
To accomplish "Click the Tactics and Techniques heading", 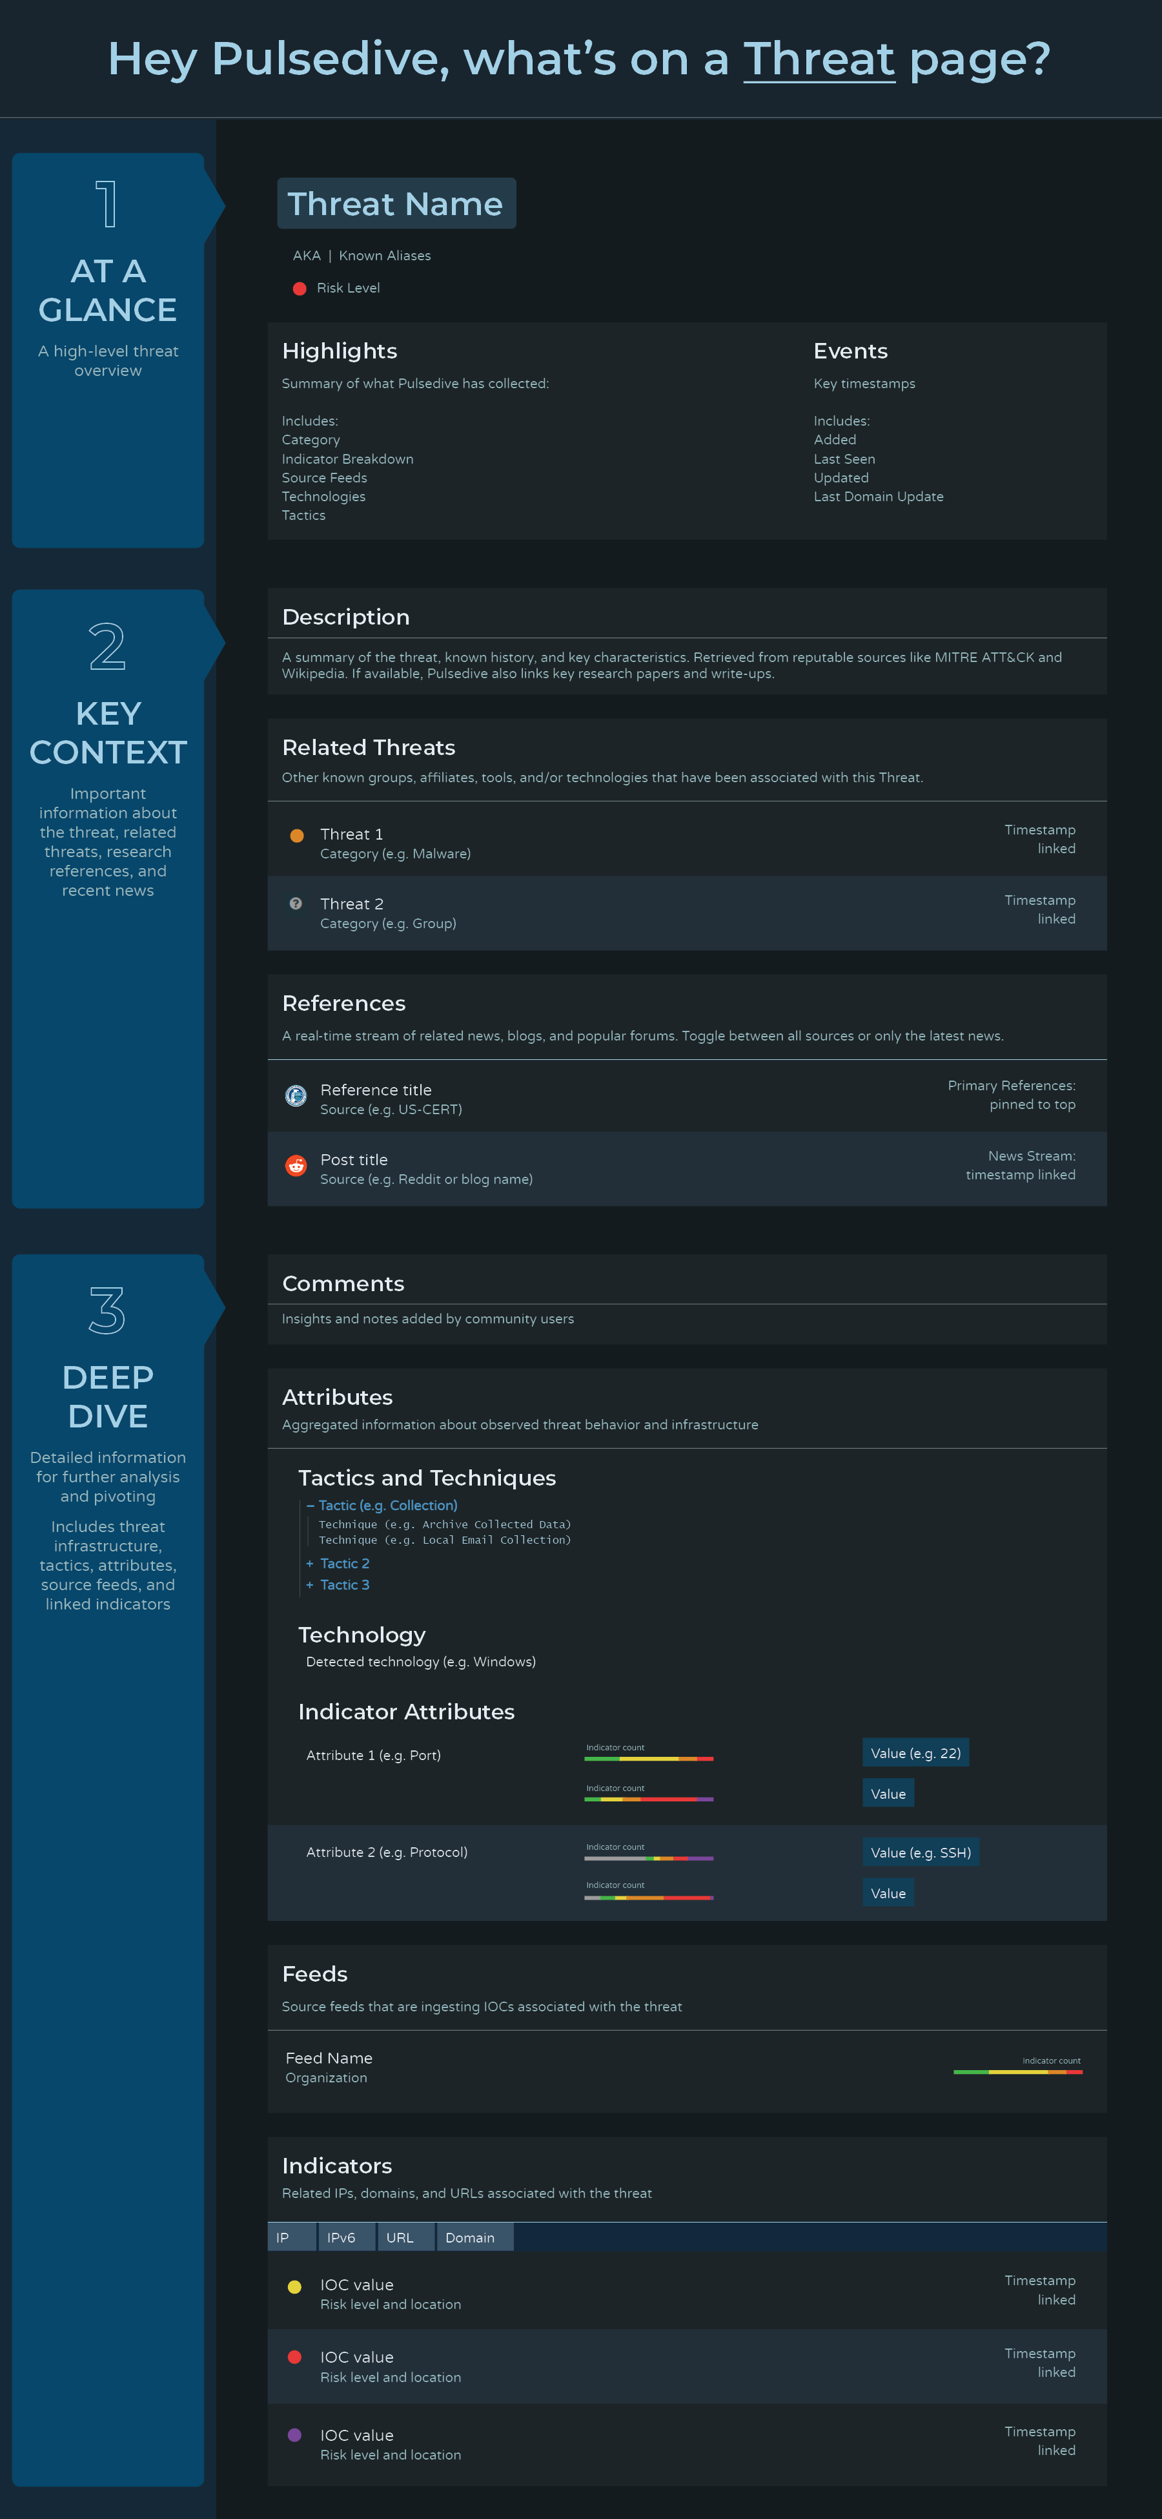I will point(427,1478).
